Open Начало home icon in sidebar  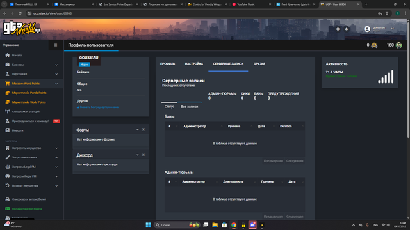(x=7, y=55)
